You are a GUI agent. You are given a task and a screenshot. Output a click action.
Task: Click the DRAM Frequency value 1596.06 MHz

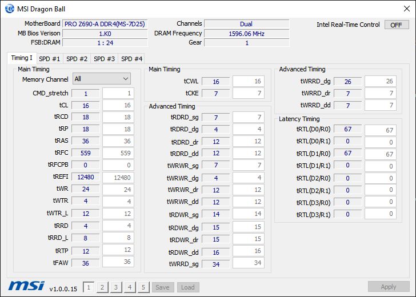point(246,34)
